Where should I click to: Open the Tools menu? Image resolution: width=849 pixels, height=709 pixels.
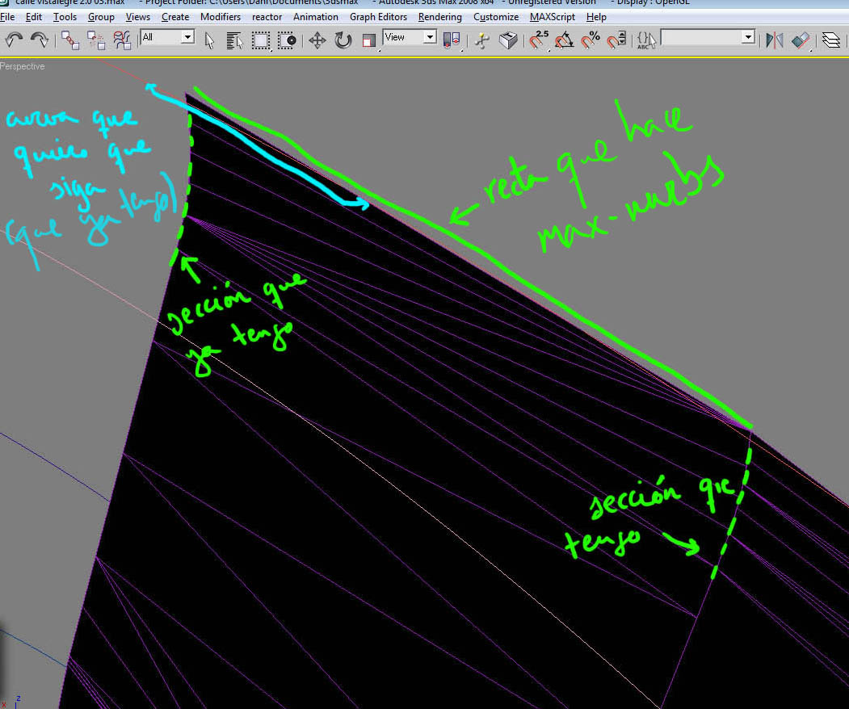pos(65,17)
